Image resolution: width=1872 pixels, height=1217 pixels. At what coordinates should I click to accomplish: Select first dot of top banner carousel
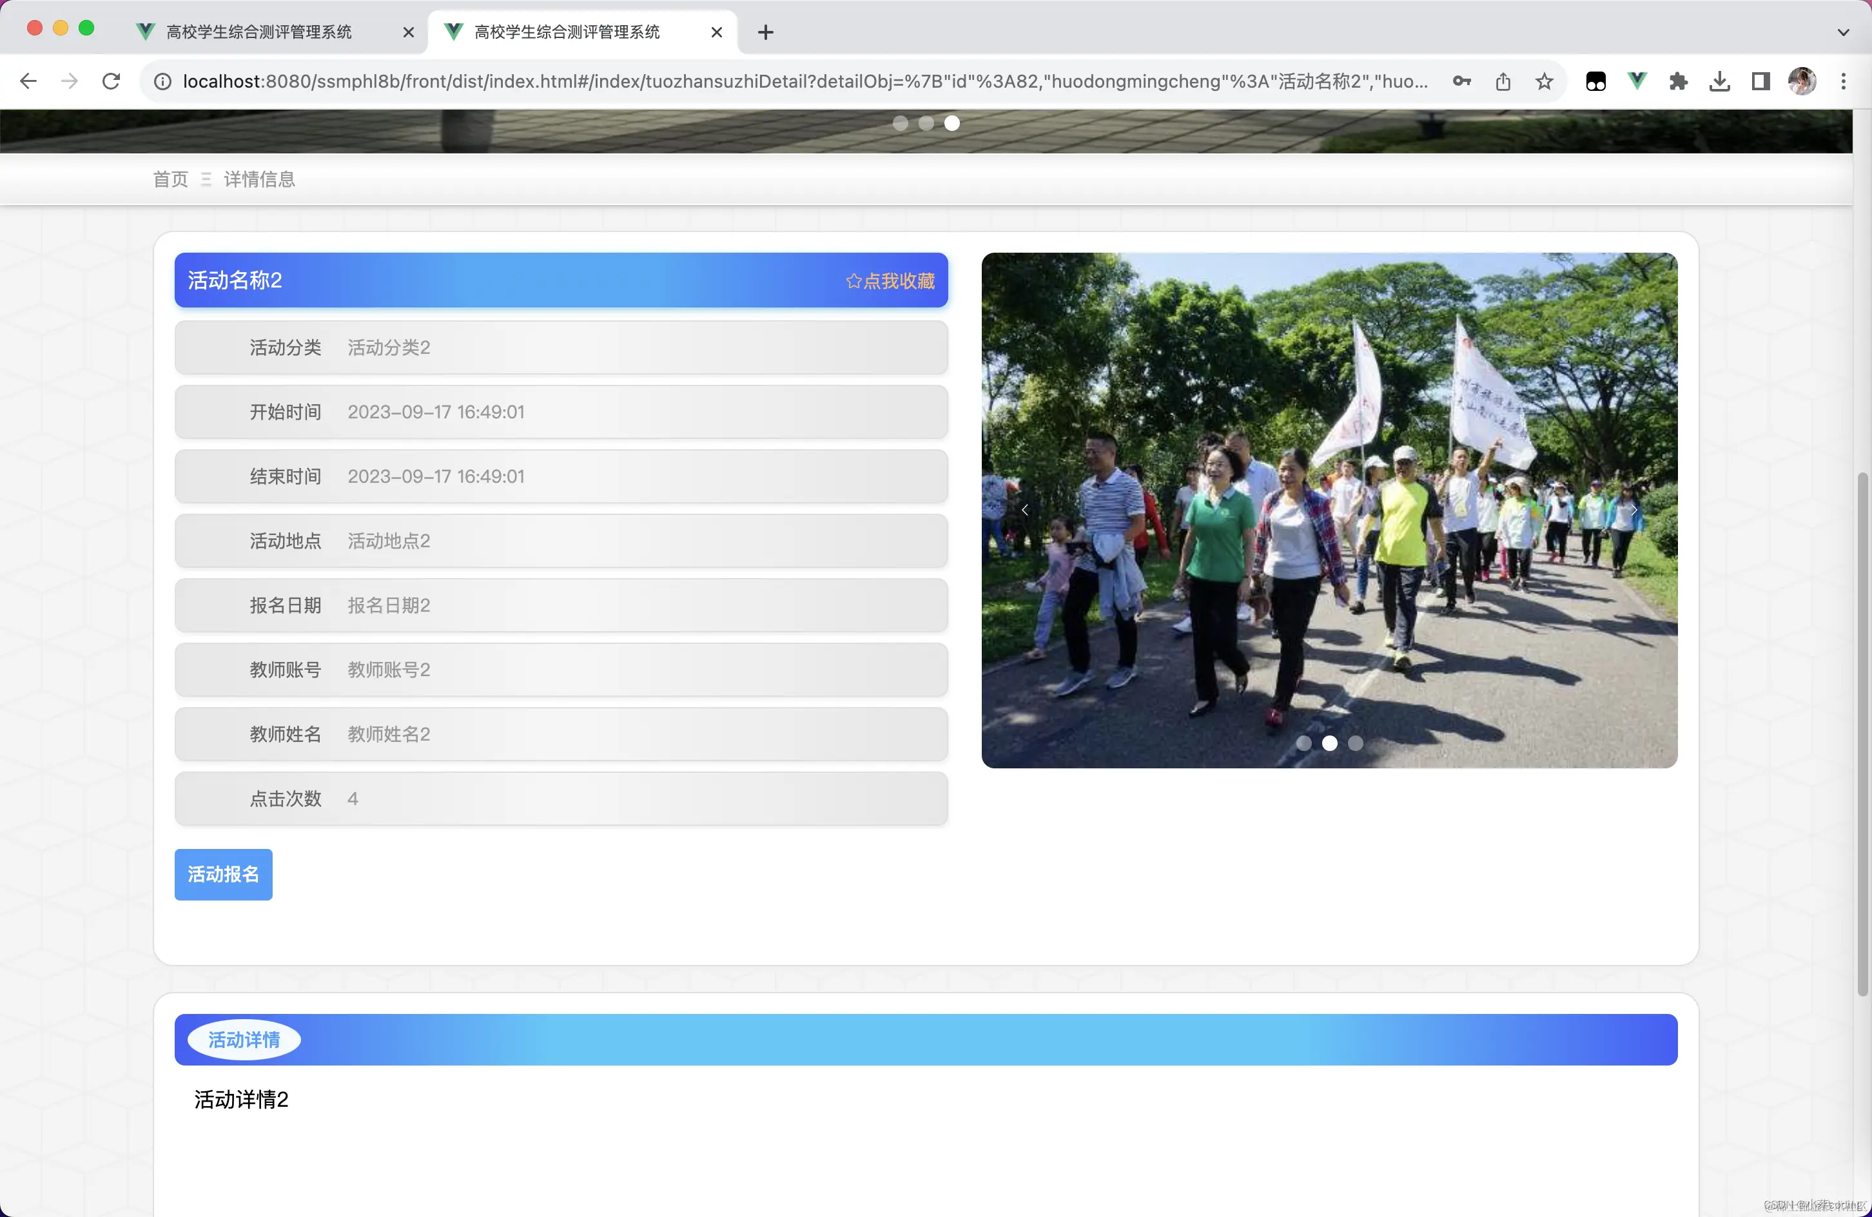coord(901,124)
